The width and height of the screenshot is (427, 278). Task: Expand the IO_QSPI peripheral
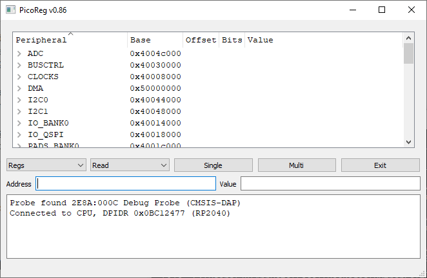[x=19, y=134]
